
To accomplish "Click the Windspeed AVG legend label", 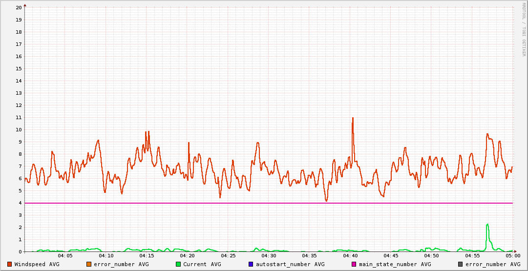I will point(37,264).
